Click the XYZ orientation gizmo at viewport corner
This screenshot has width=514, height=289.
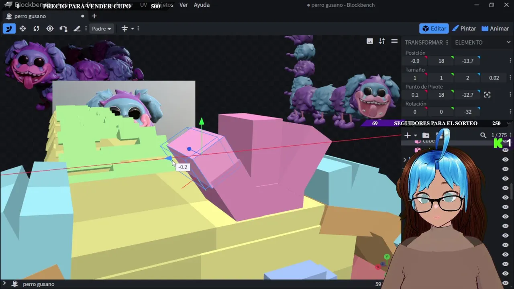click(383, 262)
